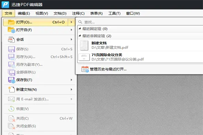Click the 管理历史 calendar gear icon

(x=85, y=69)
